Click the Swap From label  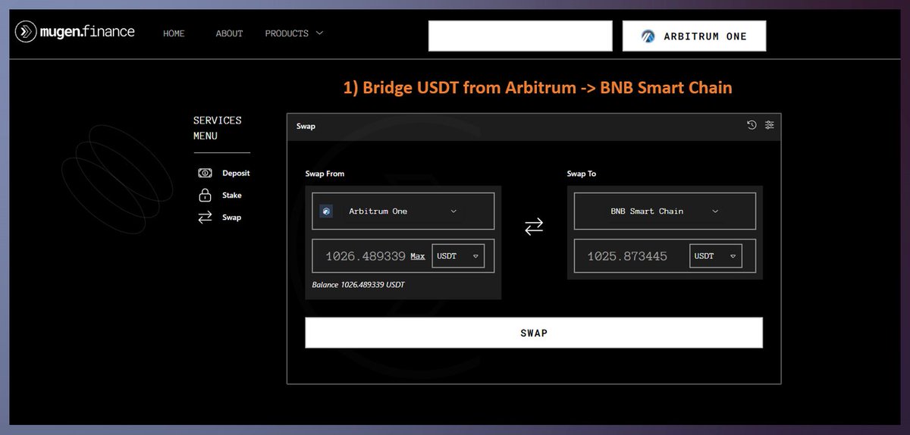(x=325, y=174)
